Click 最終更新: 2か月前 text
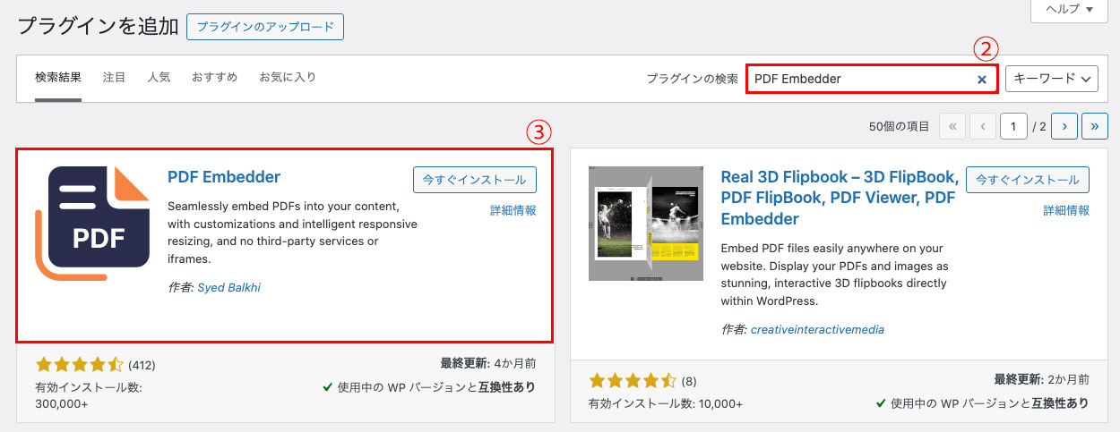The height and width of the screenshot is (432, 1120). 1041,379
